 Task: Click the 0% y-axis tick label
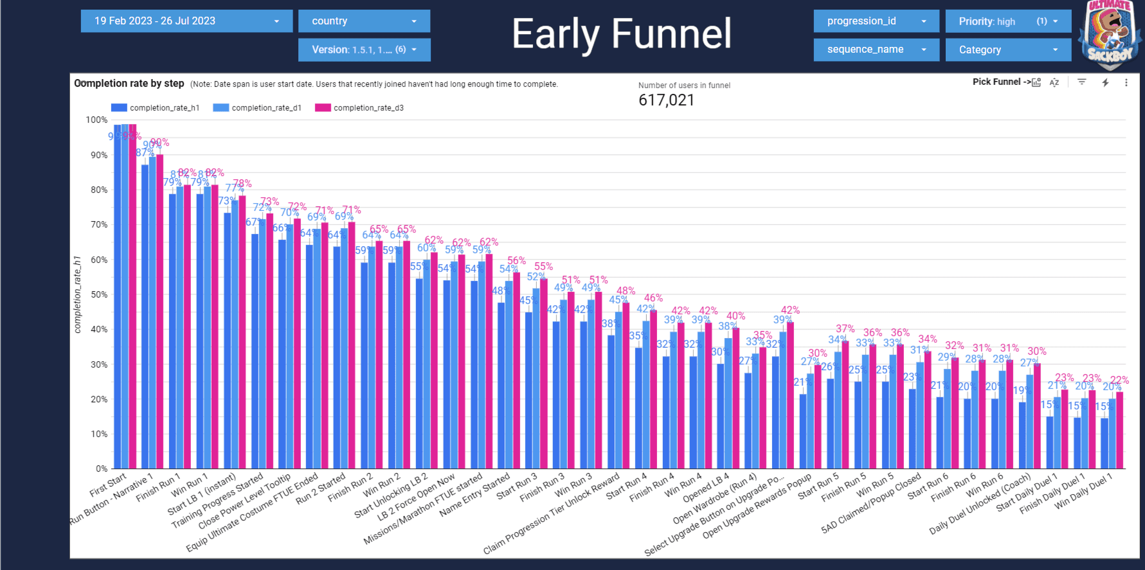(x=102, y=468)
